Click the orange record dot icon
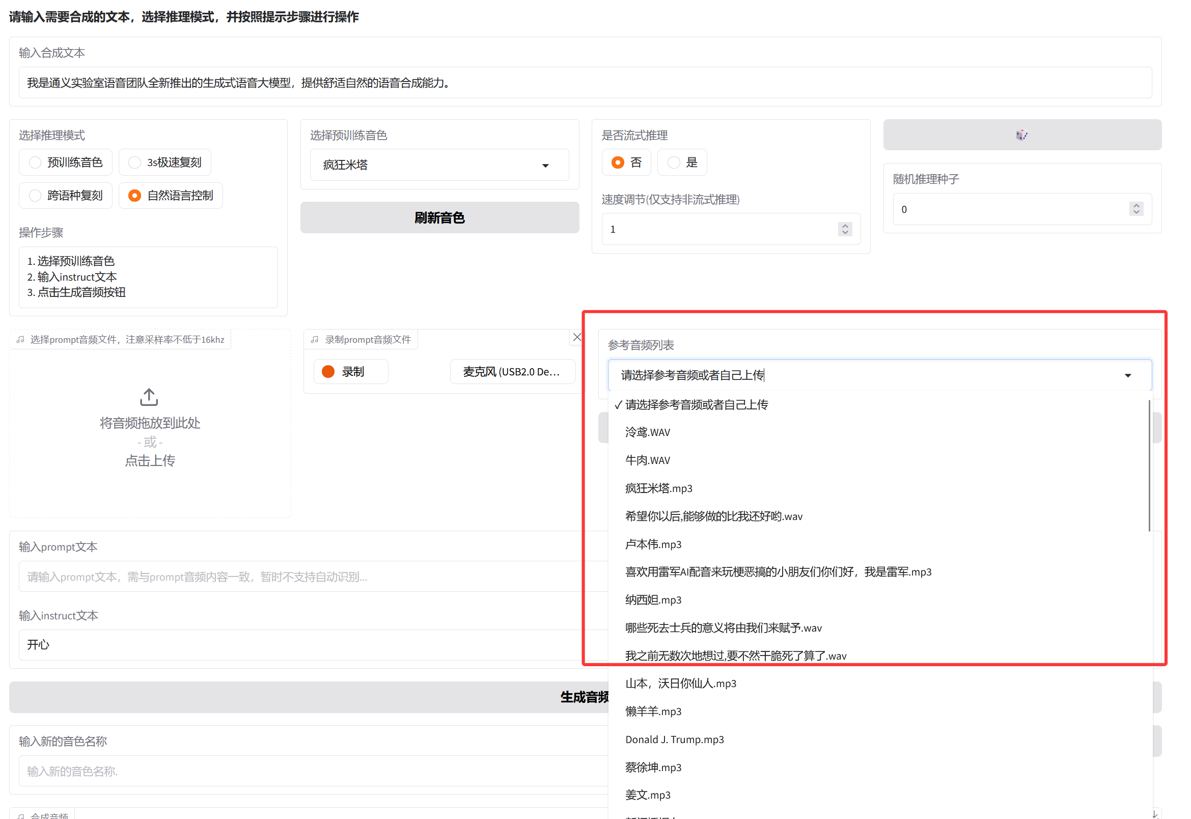The image size is (1191, 819). pos(328,371)
